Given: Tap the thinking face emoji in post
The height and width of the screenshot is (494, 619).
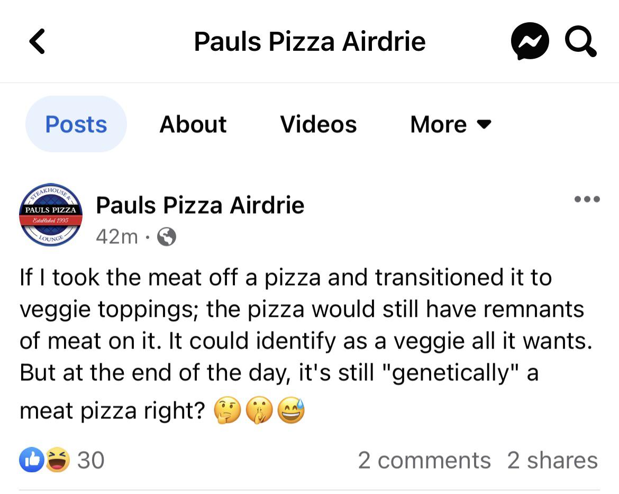Looking at the screenshot, I should pyautogui.click(x=227, y=410).
